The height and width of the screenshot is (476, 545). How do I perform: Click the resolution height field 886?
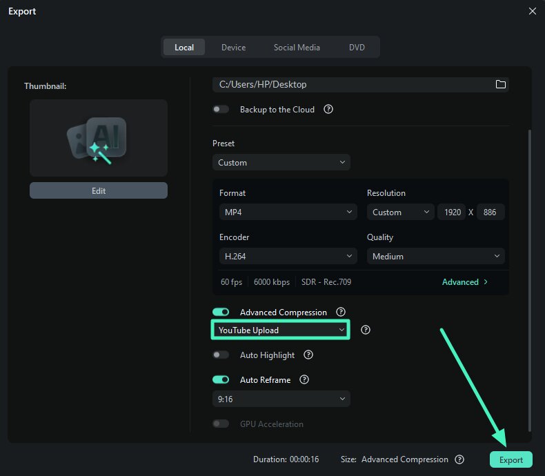[490, 212]
